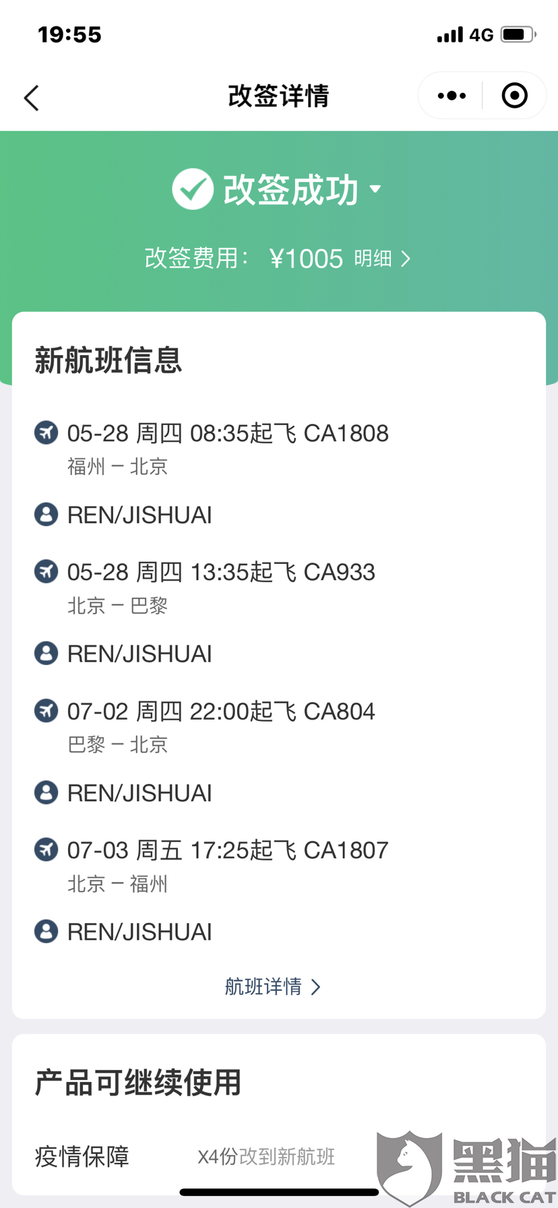Screen dimensions: 558x1208
Task: Tap passenger icon under 北京 – 巴黎 flight
Action: [x=46, y=654]
